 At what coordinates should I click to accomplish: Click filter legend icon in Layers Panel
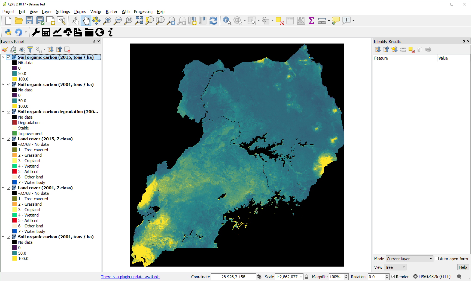[30, 50]
